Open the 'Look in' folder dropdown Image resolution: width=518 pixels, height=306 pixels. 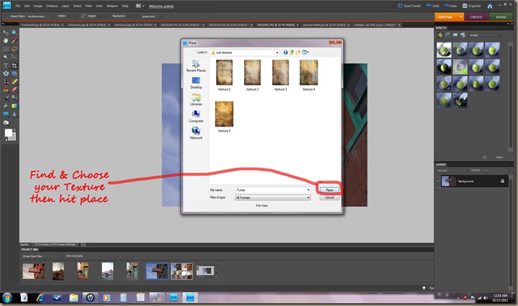pos(277,52)
